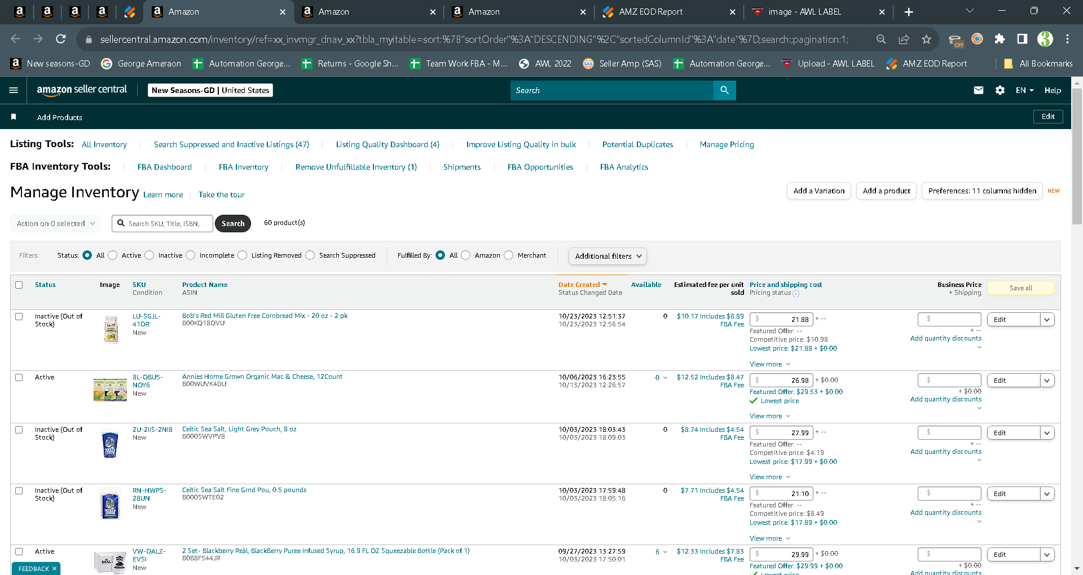Check the Celtic Sea Salt Light Grey row checkbox
Viewport: 1083px width, 575px height.
pyautogui.click(x=19, y=430)
